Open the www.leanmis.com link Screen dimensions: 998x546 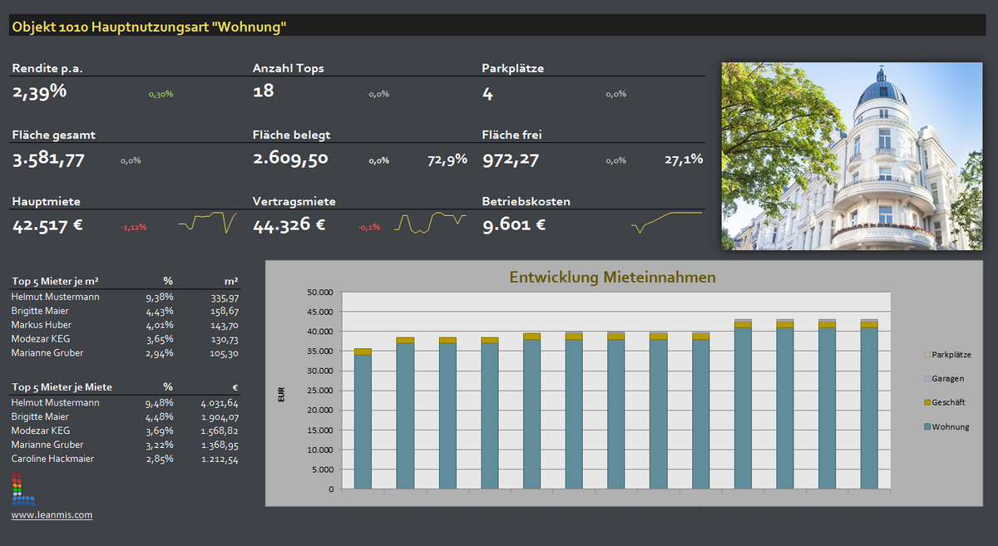pyautogui.click(x=52, y=515)
